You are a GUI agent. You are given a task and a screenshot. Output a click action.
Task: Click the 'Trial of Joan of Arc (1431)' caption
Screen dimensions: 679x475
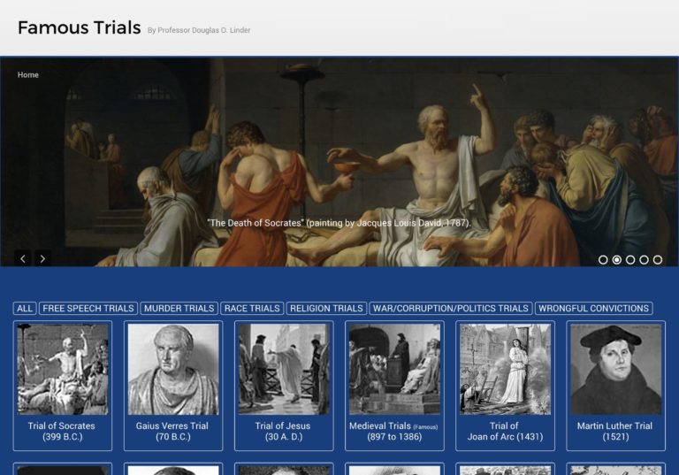coord(505,432)
